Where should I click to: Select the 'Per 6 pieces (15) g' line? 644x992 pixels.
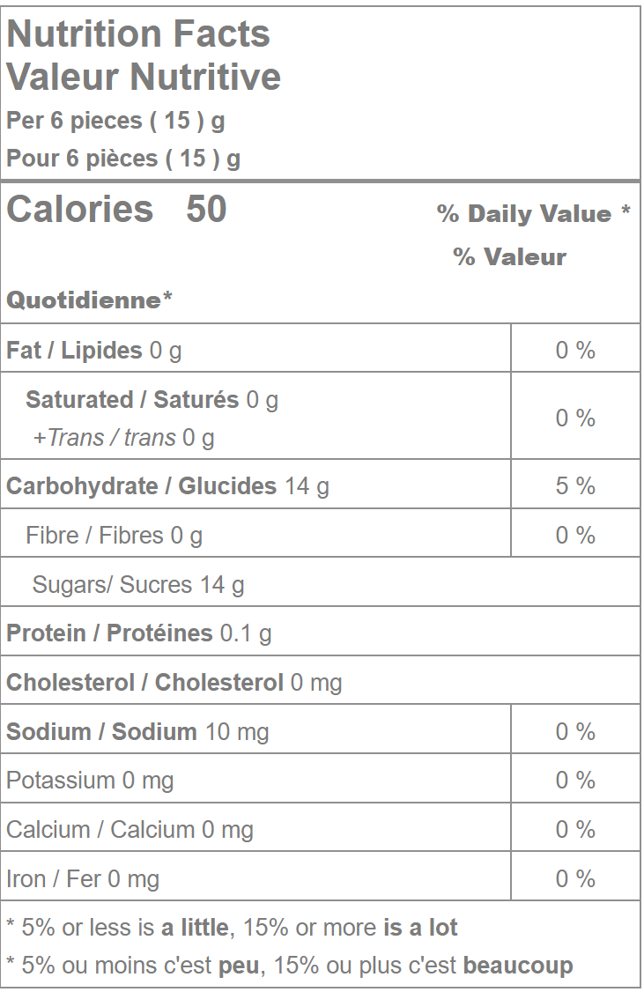point(115,120)
